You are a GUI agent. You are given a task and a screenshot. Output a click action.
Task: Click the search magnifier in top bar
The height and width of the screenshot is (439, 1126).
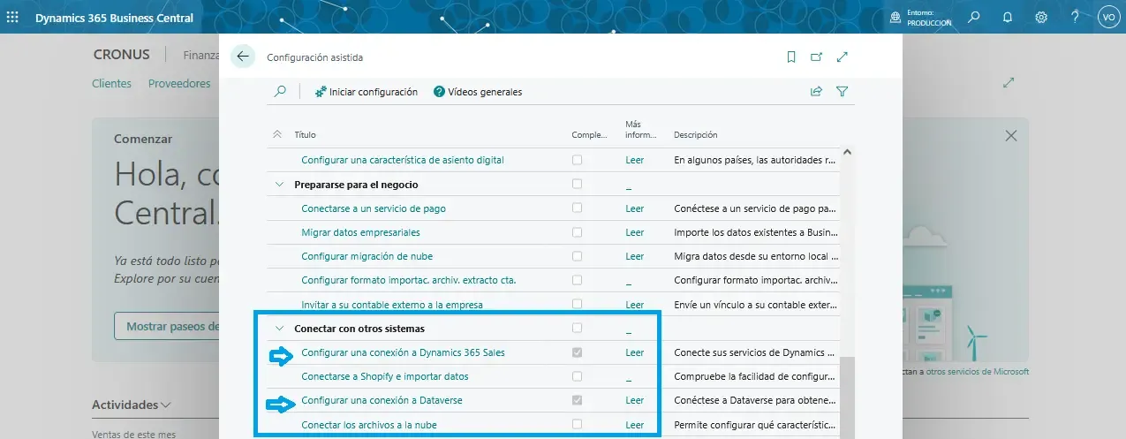pyautogui.click(x=973, y=17)
